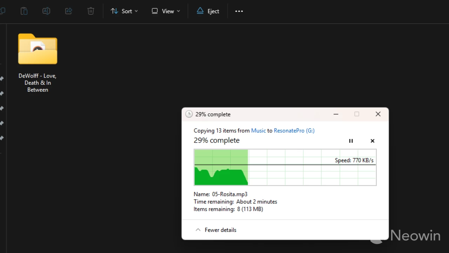Cancel the copy with the small X

[x=373, y=141]
